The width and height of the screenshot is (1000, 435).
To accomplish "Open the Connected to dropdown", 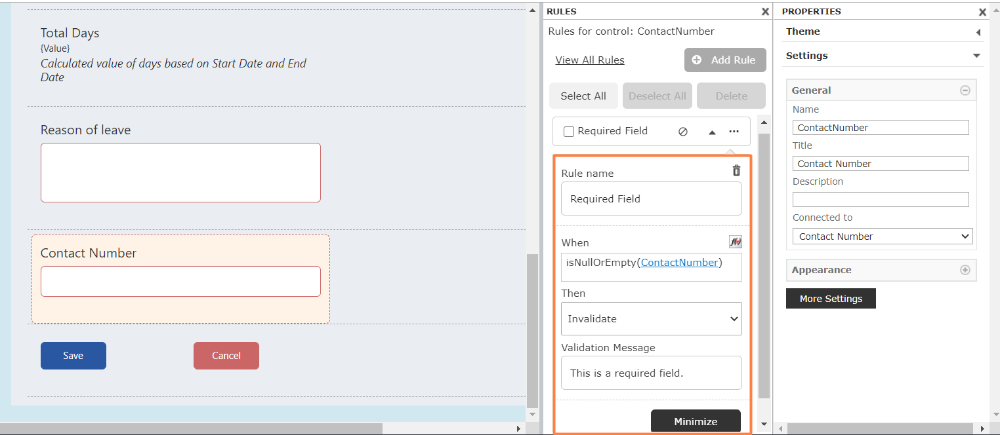I will (x=883, y=236).
